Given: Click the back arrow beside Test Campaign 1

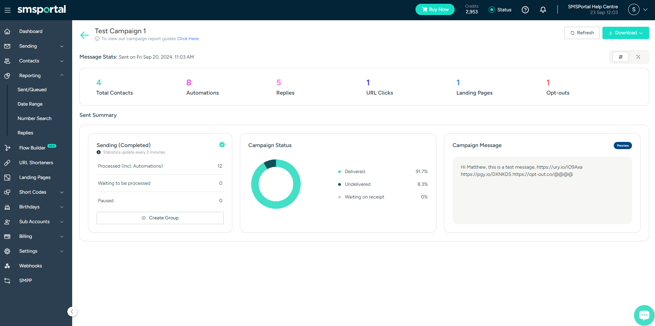Looking at the screenshot, I should click(x=84, y=35).
